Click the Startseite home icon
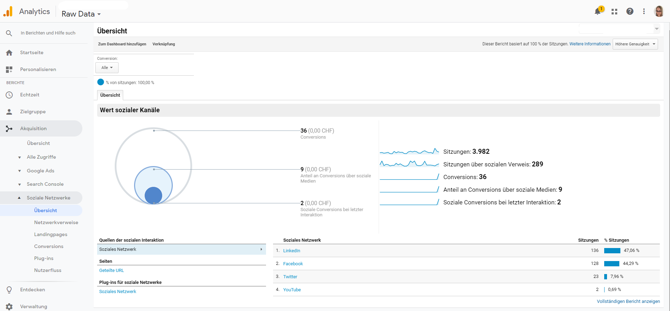670x311 pixels. pyautogui.click(x=9, y=53)
